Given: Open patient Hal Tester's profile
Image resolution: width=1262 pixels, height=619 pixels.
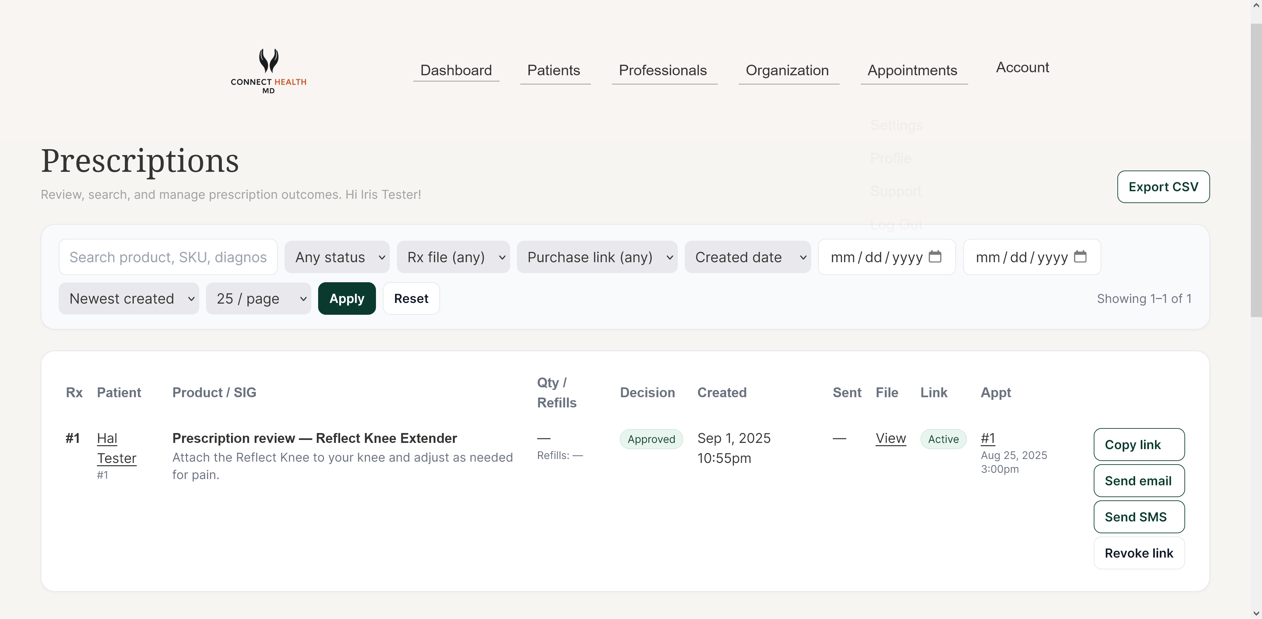Looking at the screenshot, I should (117, 448).
